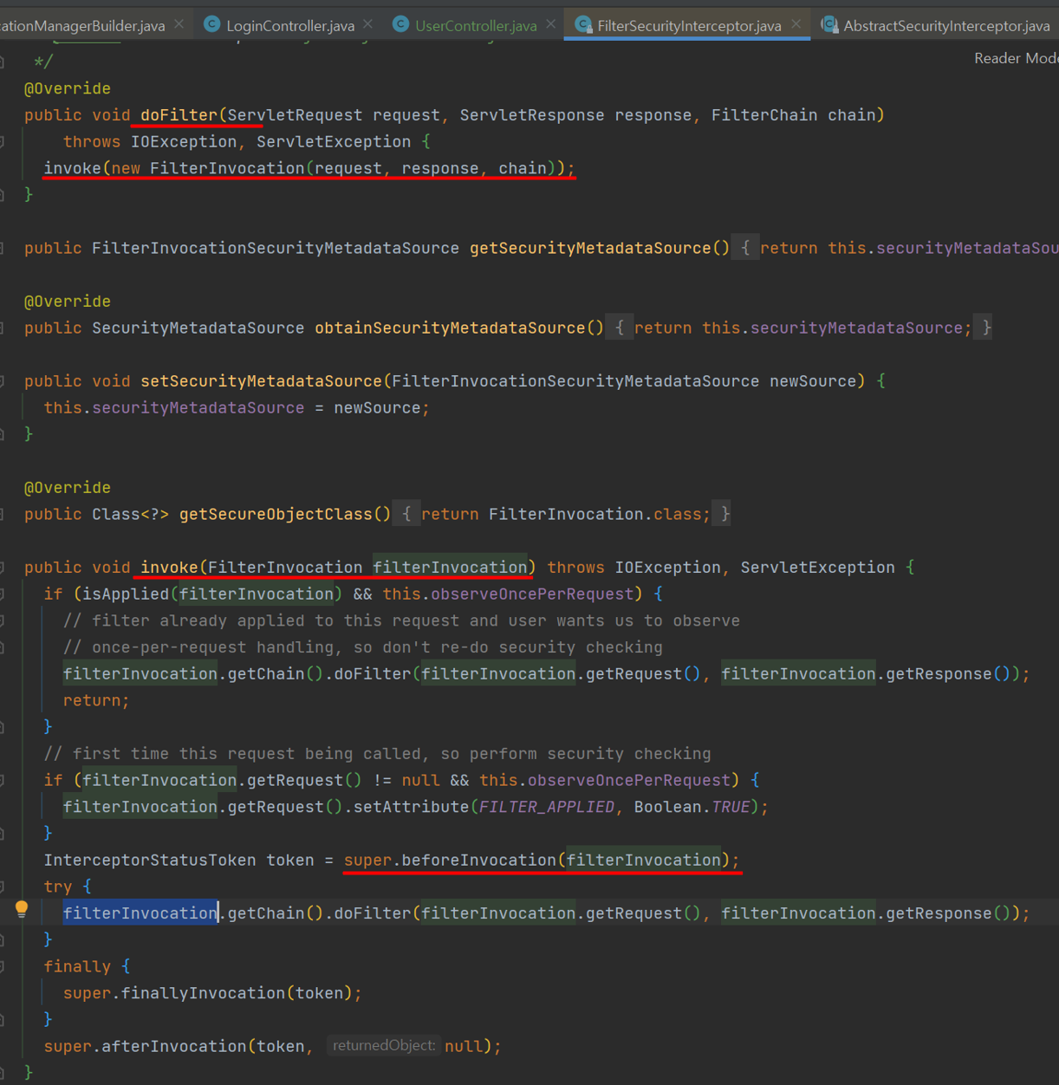The height and width of the screenshot is (1085, 1059).
Task: Switch to the LoginController.java tab
Action: [x=290, y=26]
